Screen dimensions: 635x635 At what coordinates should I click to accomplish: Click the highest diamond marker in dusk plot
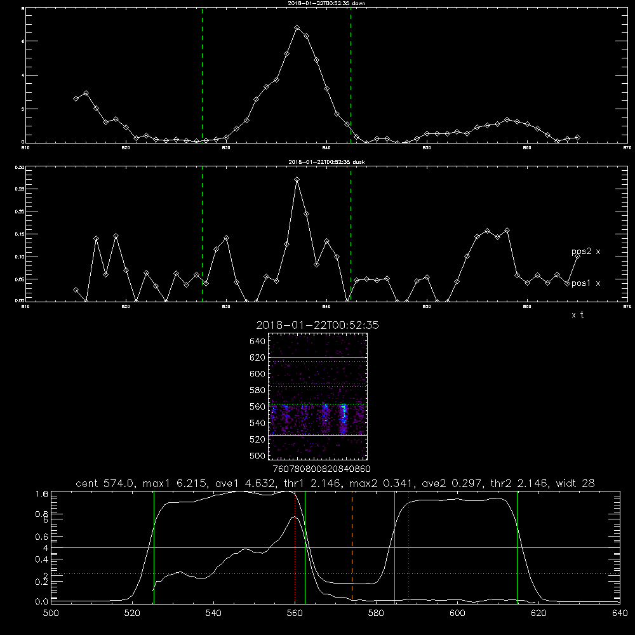(x=297, y=179)
